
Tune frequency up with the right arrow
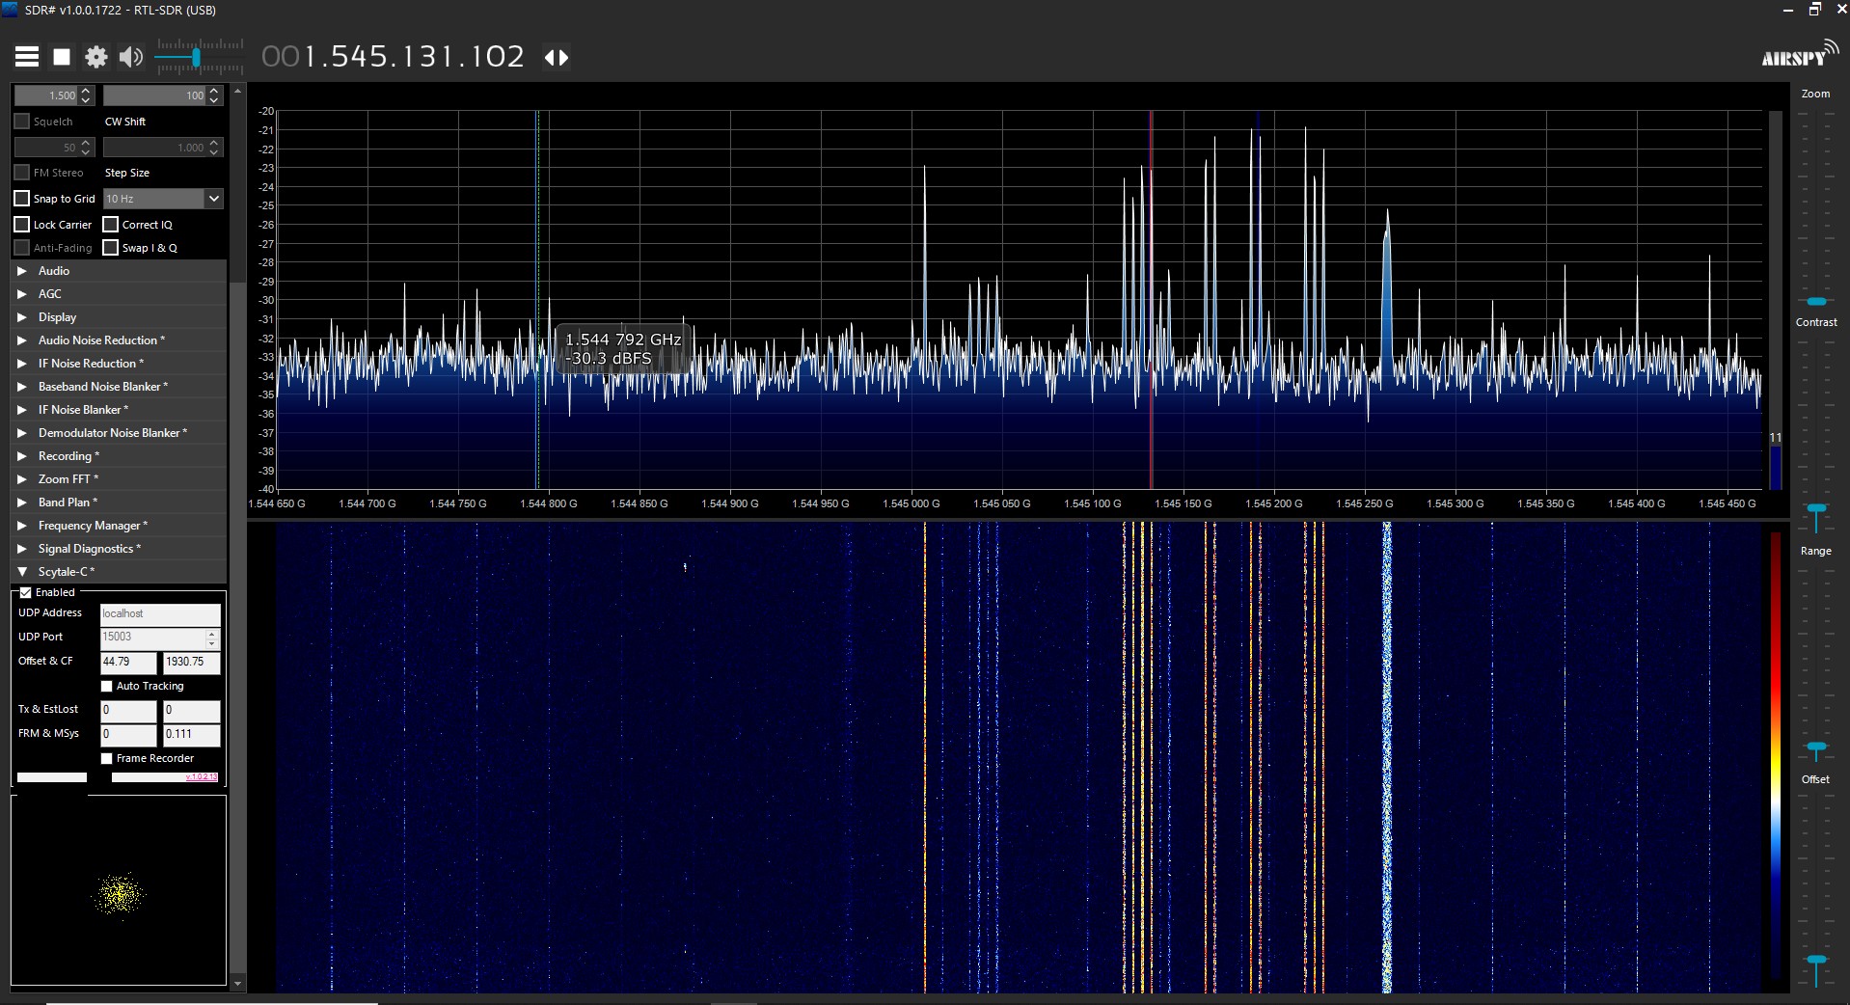click(562, 58)
